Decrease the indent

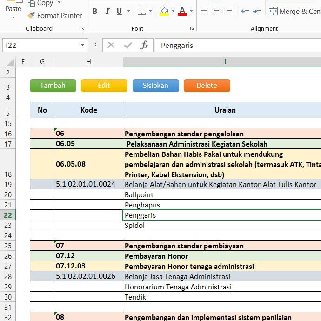coord(245,12)
